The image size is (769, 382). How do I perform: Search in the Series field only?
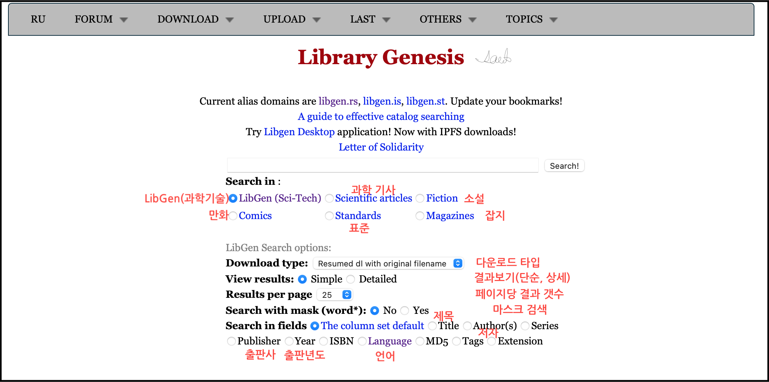pyautogui.click(x=525, y=326)
